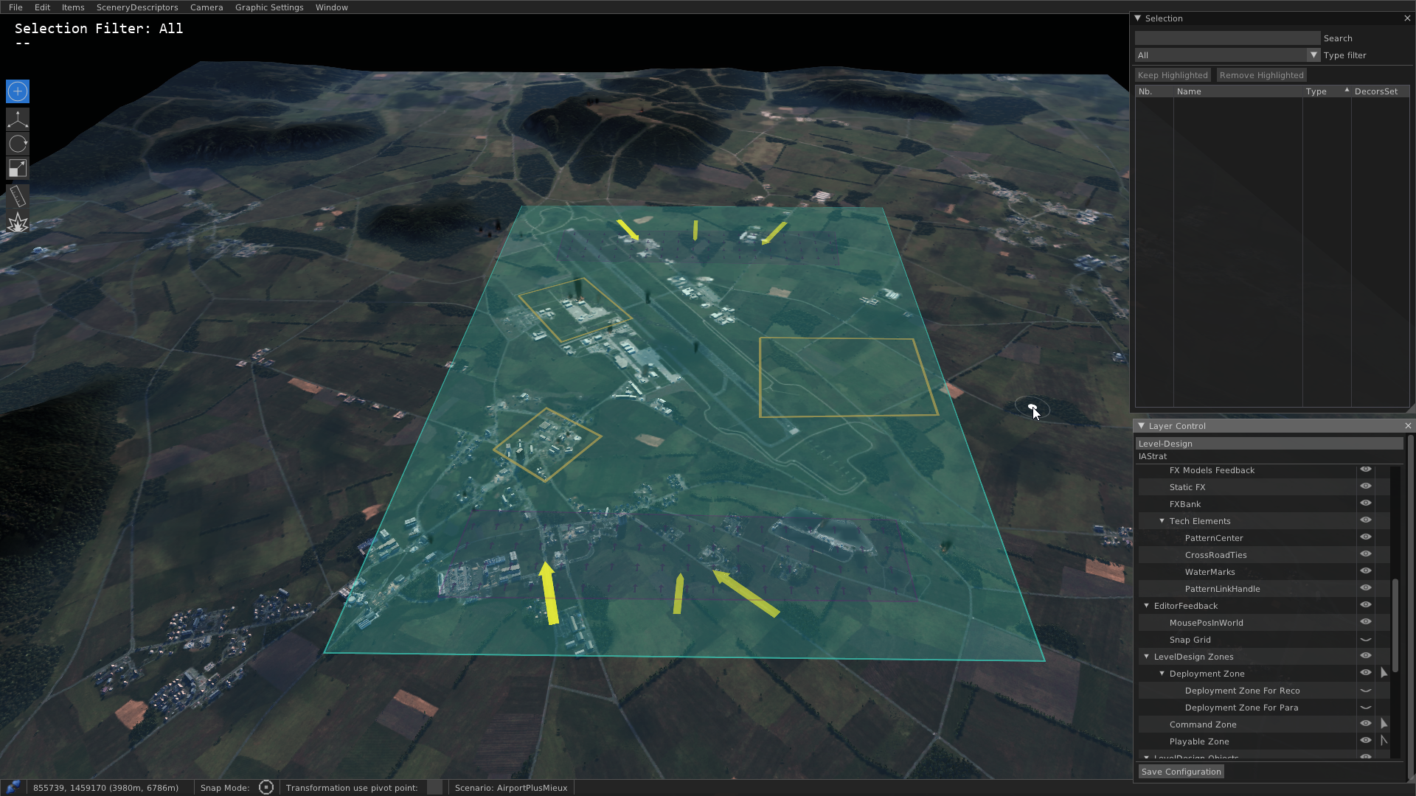Collapse the LevelDesign Zones group
This screenshot has height=796, width=1416.
(1147, 656)
